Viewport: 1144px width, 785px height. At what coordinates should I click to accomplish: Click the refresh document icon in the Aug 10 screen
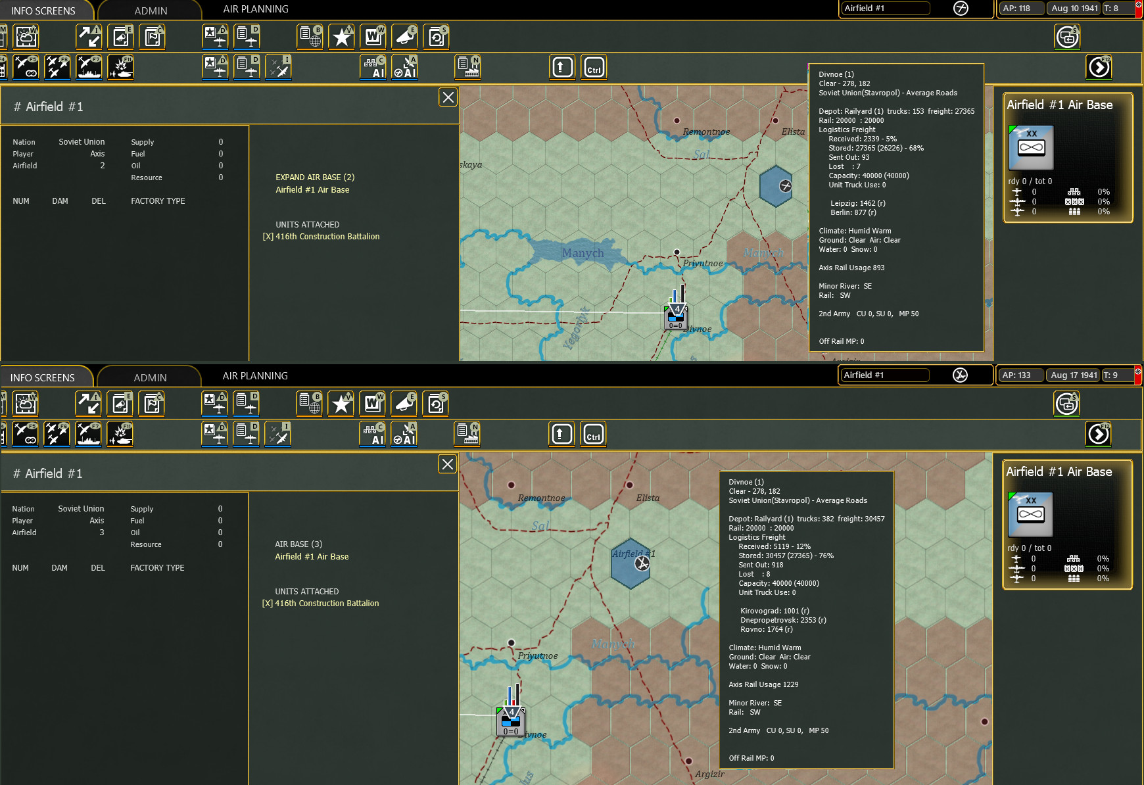437,37
